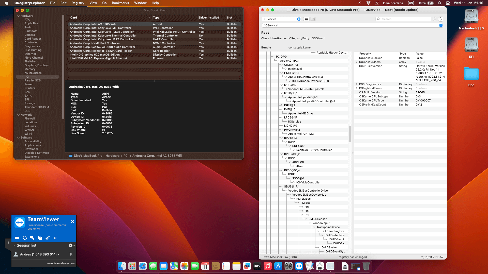The height and width of the screenshot is (274, 488).
Task: Show more TeamViewer tools double-arrow
Action: (x=55, y=238)
